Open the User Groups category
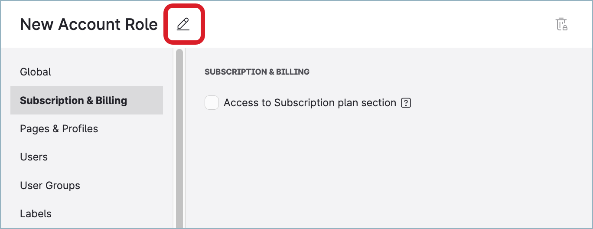Screen dimensions: 593x229 (x=50, y=186)
